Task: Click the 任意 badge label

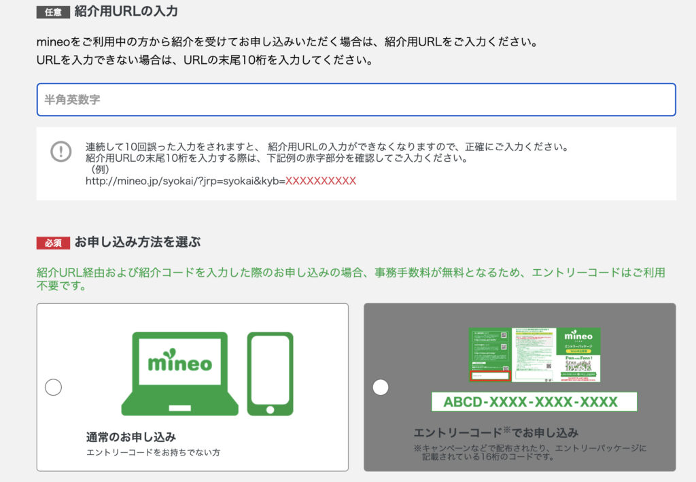Action: [x=53, y=12]
